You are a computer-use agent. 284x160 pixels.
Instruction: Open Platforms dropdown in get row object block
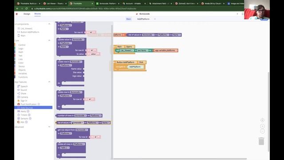tap(66, 133)
